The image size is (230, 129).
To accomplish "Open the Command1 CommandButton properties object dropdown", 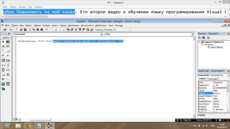I will click(x=228, y=75).
